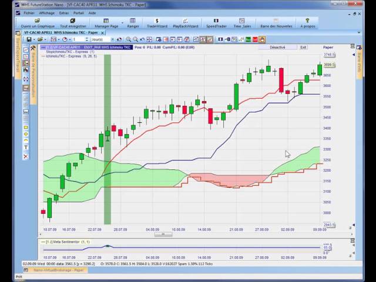Launch the TradeWizard
The width and height of the screenshot is (376, 282).
click(157, 23)
